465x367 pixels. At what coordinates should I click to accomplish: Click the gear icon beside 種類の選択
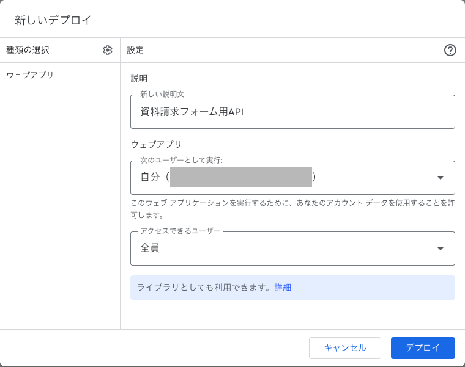tap(108, 50)
